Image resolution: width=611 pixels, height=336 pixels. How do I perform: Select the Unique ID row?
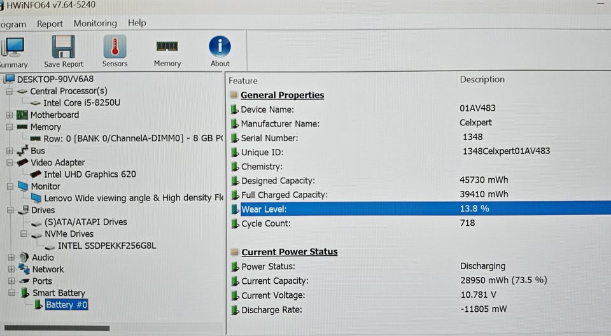click(420, 152)
